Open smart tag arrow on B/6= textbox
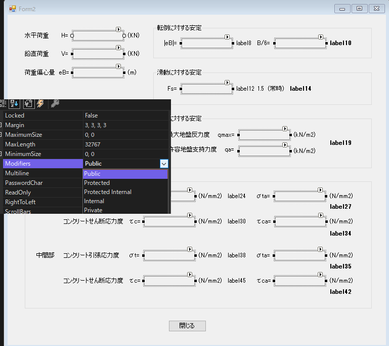This screenshot has width=389, height=346. click(321, 37)
